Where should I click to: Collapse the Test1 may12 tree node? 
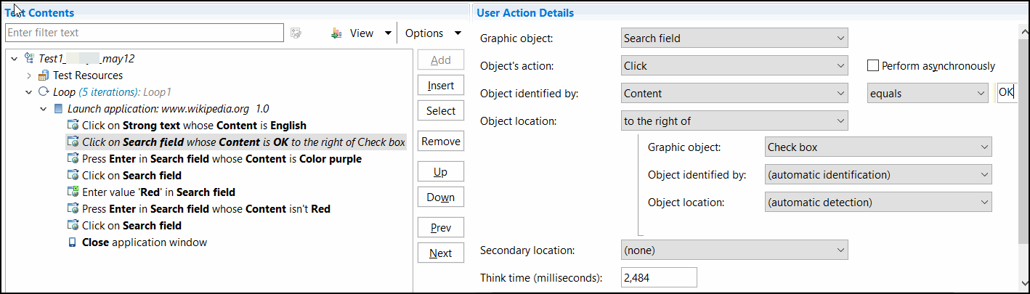click(x=15, y=58)
